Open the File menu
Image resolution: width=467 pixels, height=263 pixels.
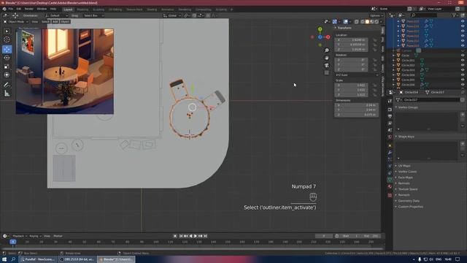point(11,9)
